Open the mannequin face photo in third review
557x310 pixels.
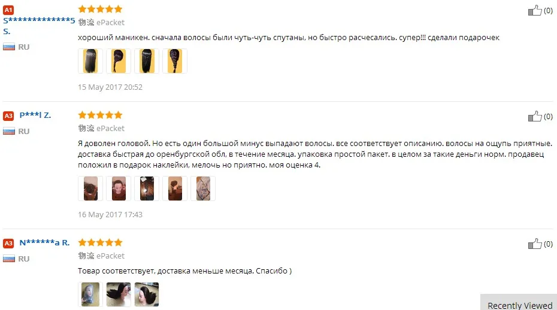coord(90,294)
